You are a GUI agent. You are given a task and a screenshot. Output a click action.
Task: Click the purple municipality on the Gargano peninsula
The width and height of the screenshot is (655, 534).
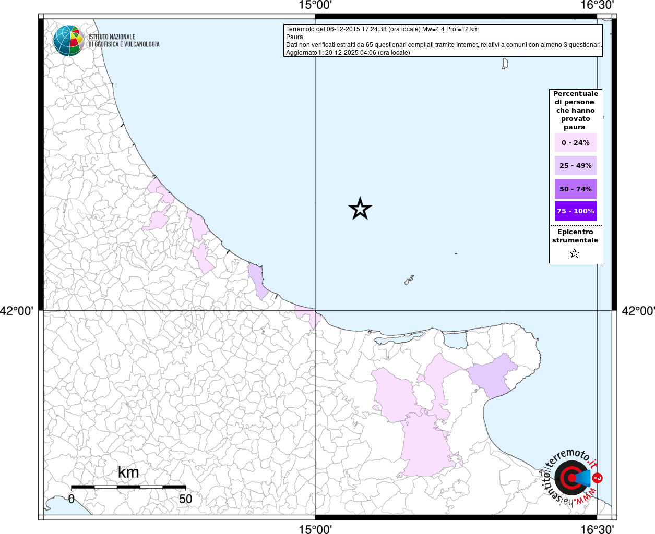pos(492,375)
